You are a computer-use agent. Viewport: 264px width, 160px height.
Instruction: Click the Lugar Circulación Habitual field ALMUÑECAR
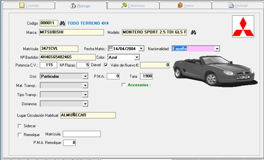pos(88,115)
